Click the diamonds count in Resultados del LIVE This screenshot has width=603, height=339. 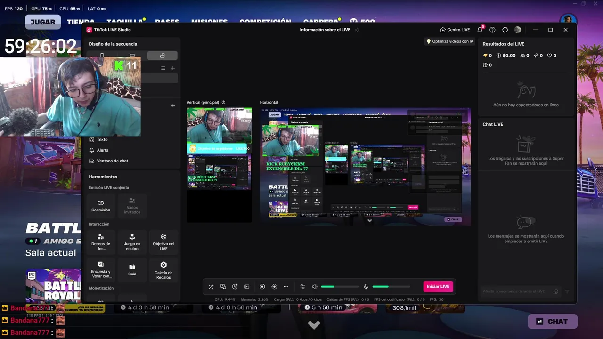click(x=487, y=56)
